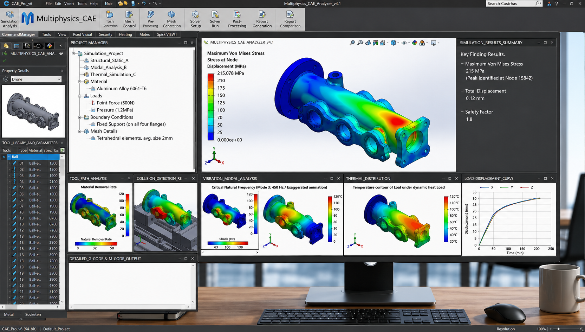The image size is (585, 332).
Task: Collapse the Loads tree node
Action: (x=80, y=96)
